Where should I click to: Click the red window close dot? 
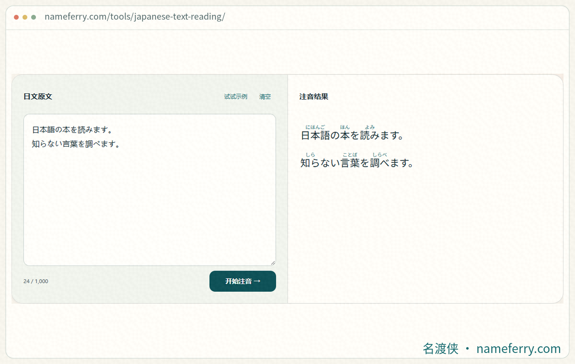(16, 17)
